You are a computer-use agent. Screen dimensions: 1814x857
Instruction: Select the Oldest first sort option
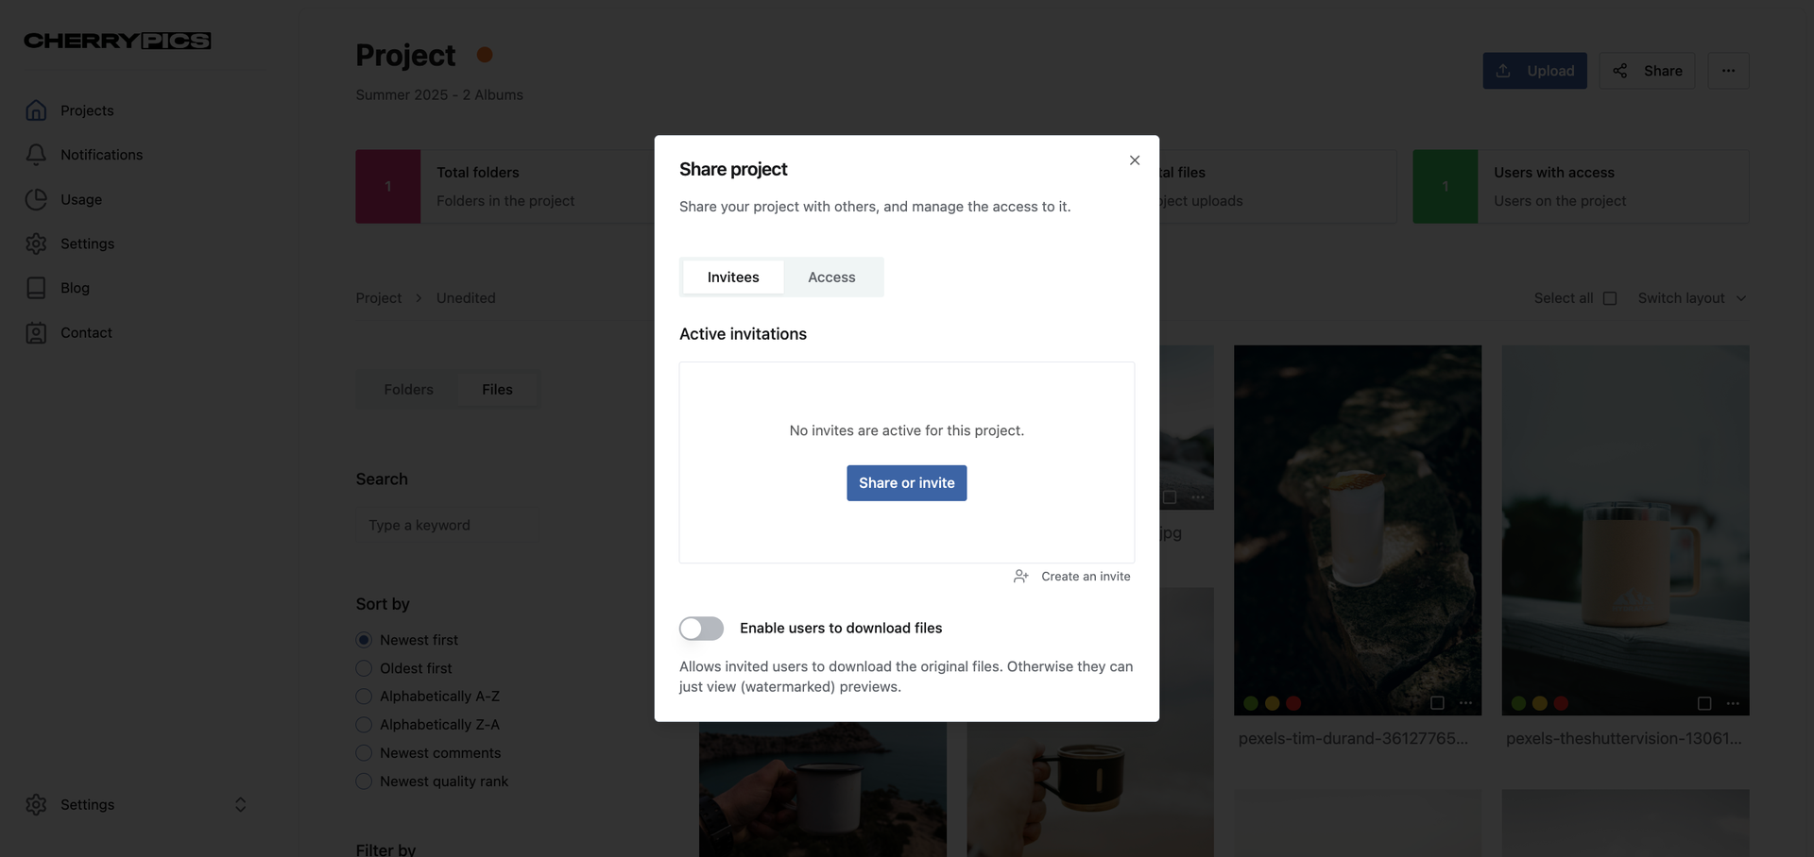(364, 668)
